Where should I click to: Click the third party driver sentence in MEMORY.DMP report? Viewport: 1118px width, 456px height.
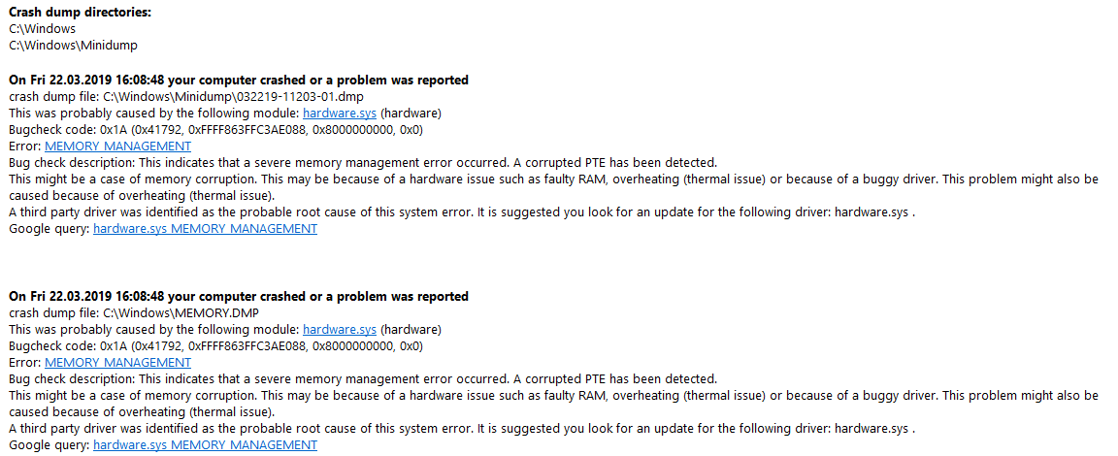[x=462, y=429]
